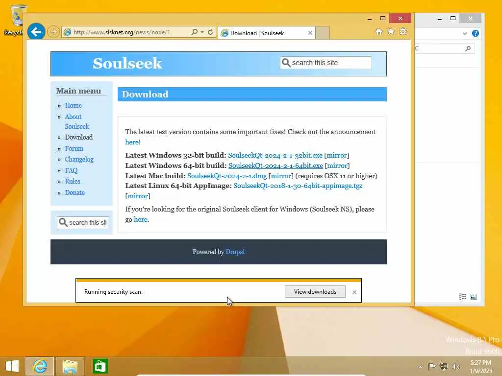Maximize the Internet Explorer window

click(382, 18)
